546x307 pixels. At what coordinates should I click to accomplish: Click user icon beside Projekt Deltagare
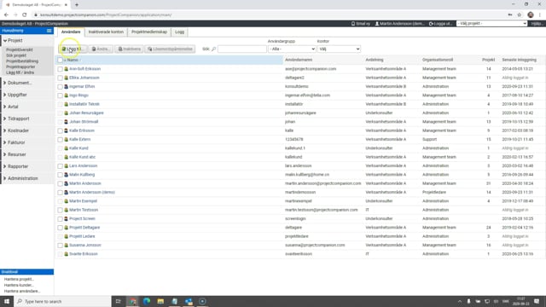point(67,228)
